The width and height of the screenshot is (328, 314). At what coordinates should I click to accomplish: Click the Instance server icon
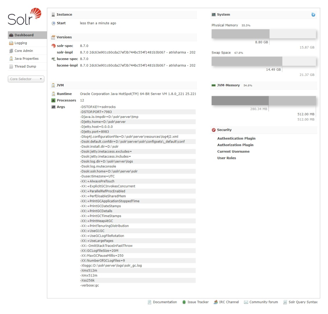(53, 15)
